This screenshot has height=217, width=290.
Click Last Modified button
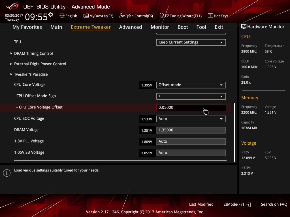tap(201, 204)
